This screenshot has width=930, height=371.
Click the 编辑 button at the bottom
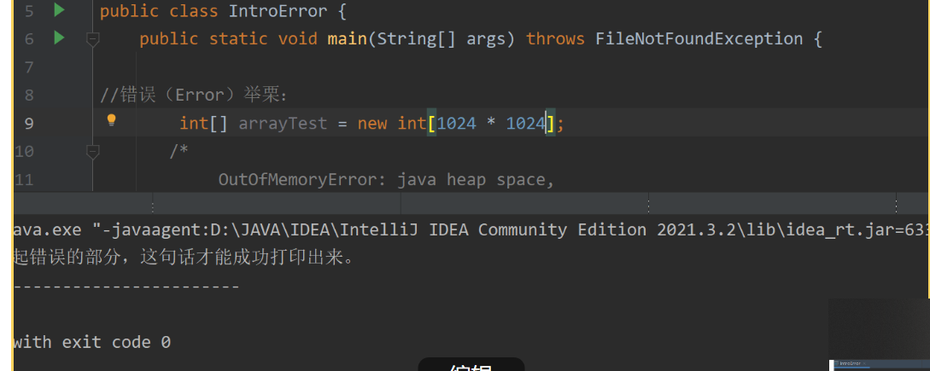pyautogui.click(x=471, y=366)
